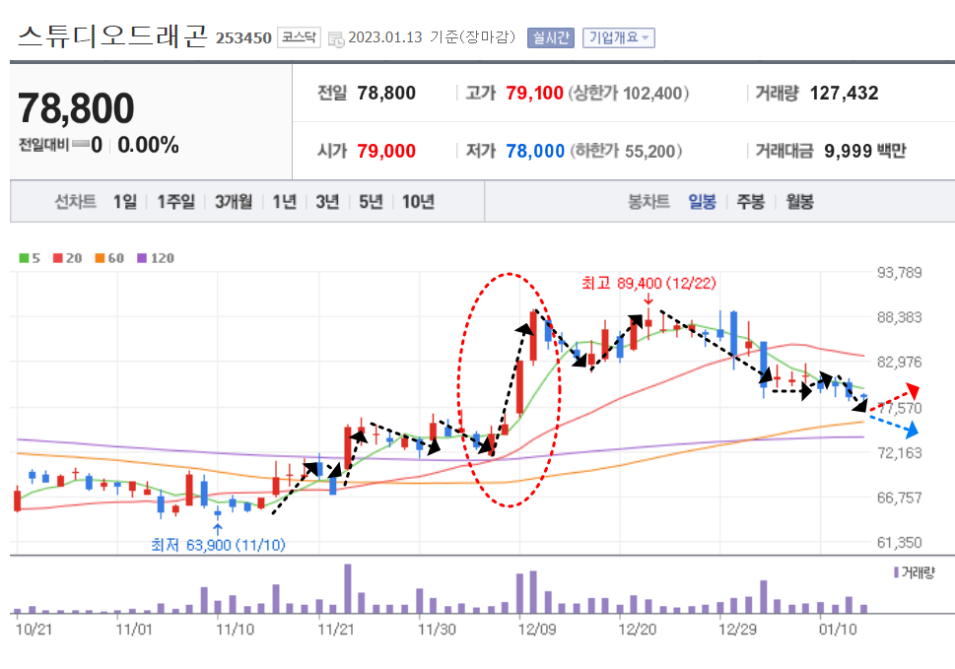This screenshot has width=955, height=669.
Task: Click the red 20-day moving average swatch
Action: tap(58, 258)
